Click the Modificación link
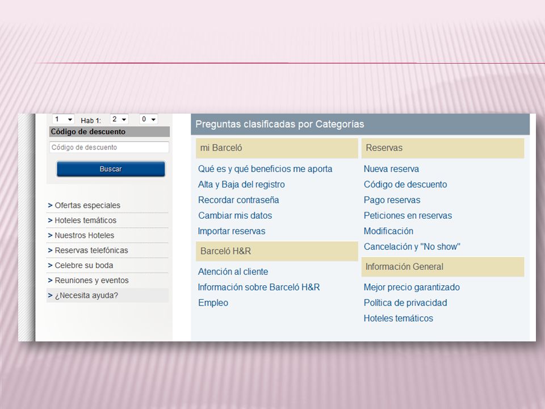Screen dimensions: 545x409 pos(388,231)
